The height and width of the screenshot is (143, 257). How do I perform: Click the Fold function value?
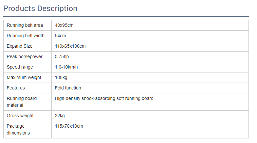point(68,88)
